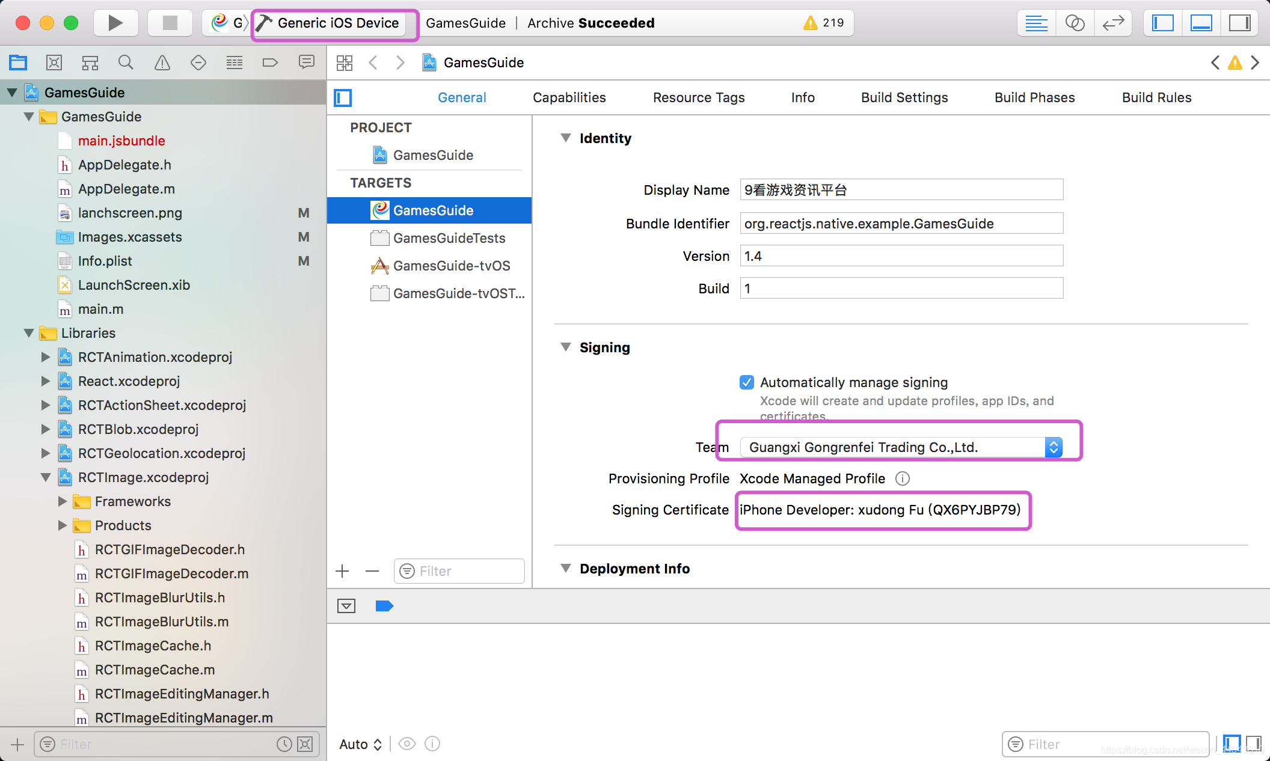Viewport: 1270px width, 761px height.
Task: Open the Source Control navigator
Action: click(54, 62)
